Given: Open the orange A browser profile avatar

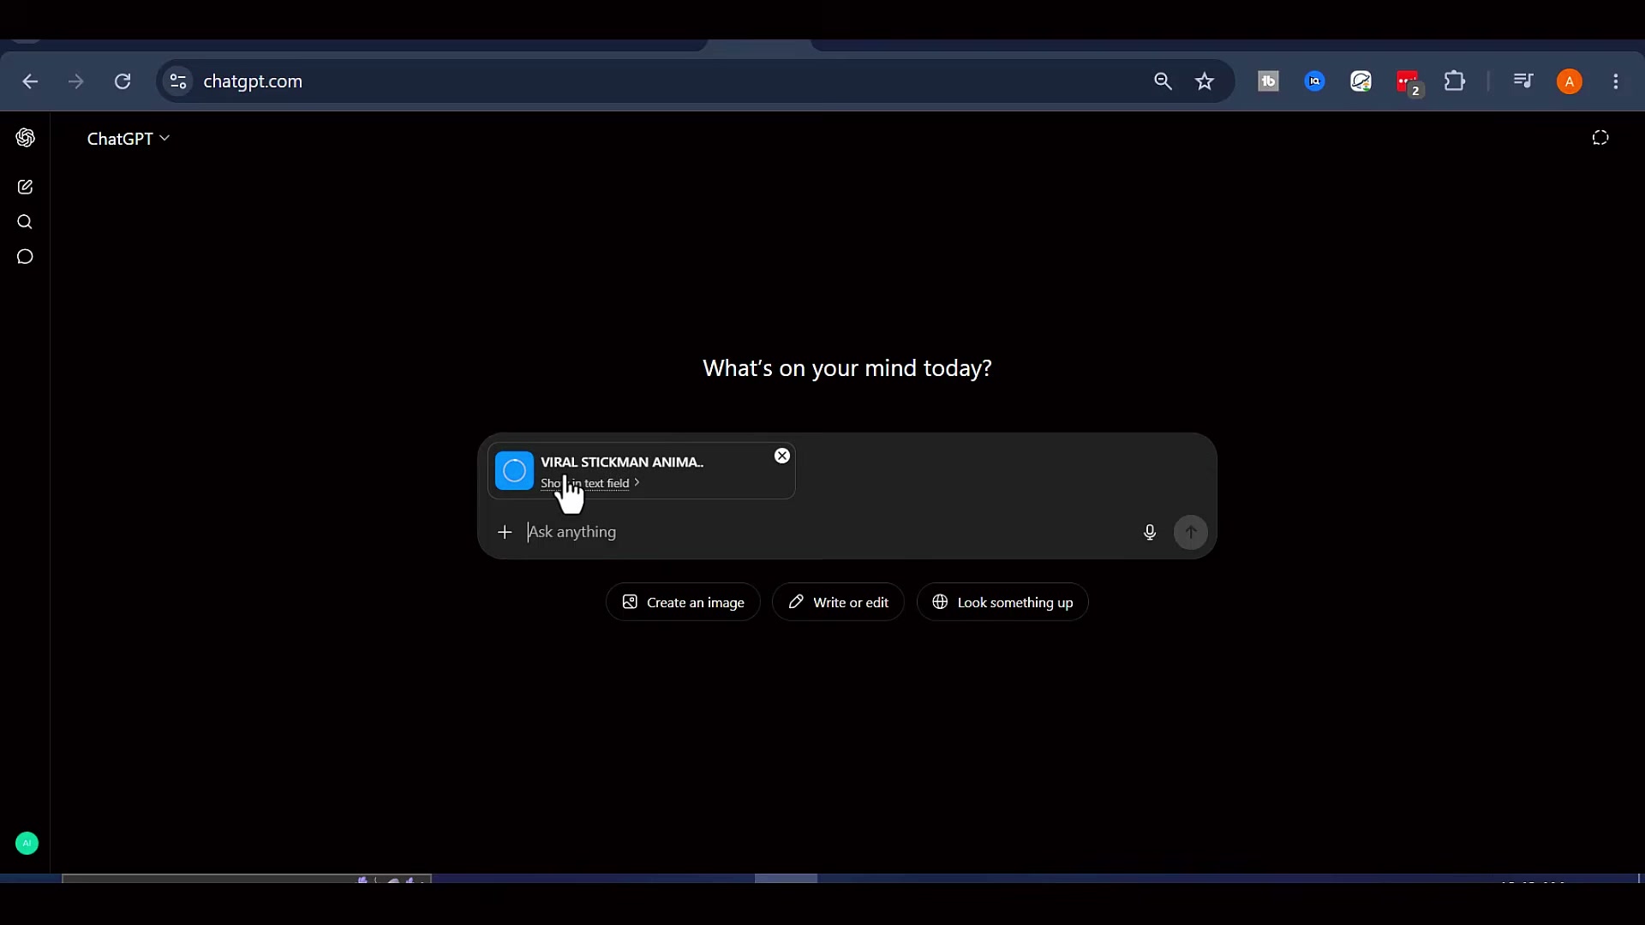Looking at the screenshot, I should tap(1570, 81).
